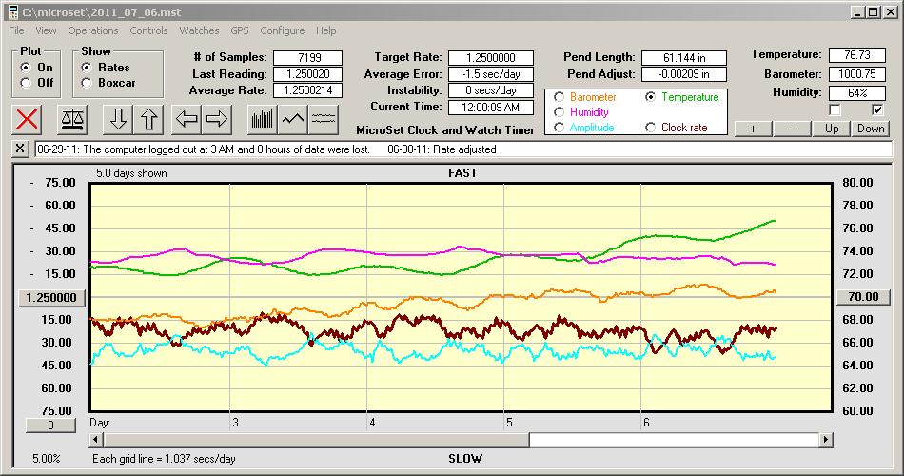The image size is (904, 476).
Task: Open the Watches menu
Action: coord(199,30)
